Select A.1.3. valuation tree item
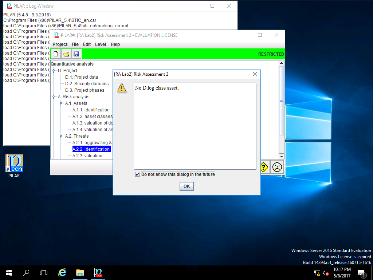Viewport: 373px width, 280px height. tap(92, 123)
